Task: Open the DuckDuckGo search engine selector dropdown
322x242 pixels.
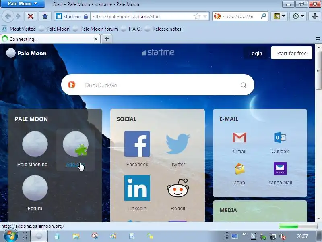Action: coord(219,16)
